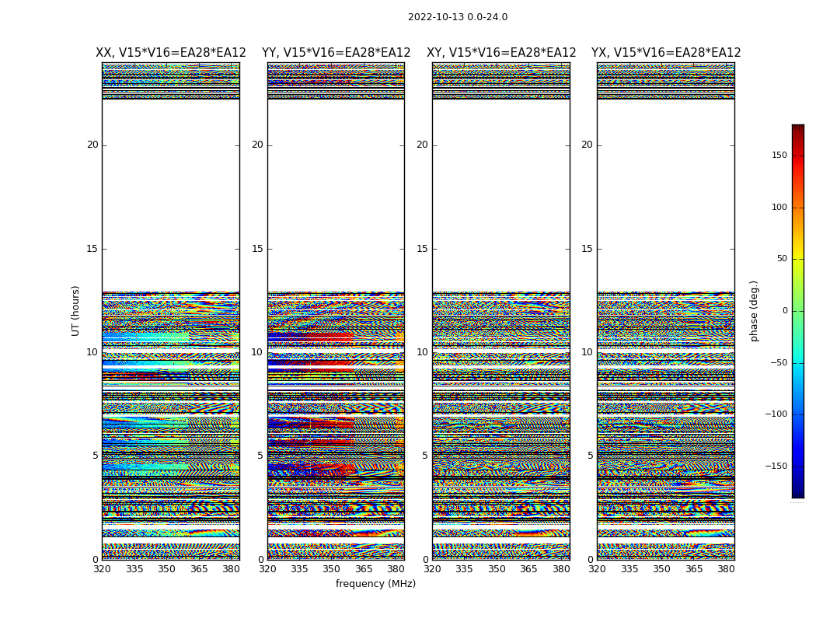816x622 pixels.
Task: Click the 365 MHz tick of YY panel
Action: point(364,569)
